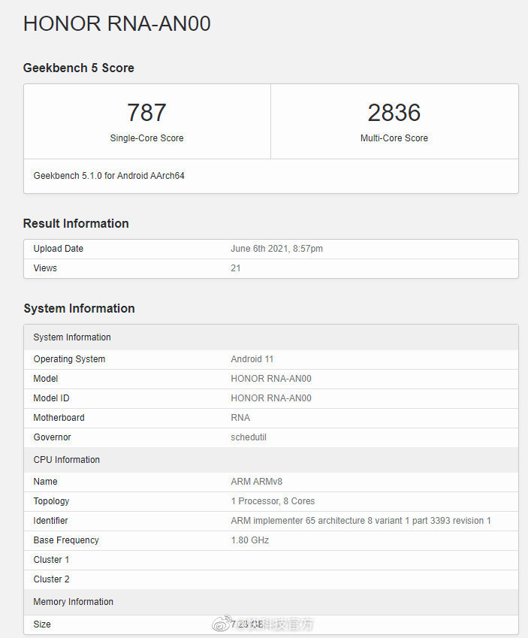Click the Views row label
Image resolution: width=528 pixels, height=638 pixels.
(x=45, y=268)
